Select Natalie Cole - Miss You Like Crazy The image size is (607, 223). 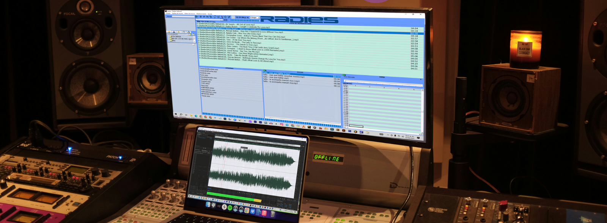click(x=229, y=34)
